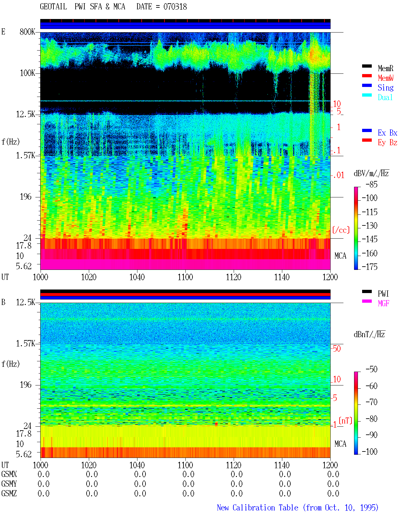
Task: Click the 'dBnT/√Hz' unit label
Action: click(370, 334)
